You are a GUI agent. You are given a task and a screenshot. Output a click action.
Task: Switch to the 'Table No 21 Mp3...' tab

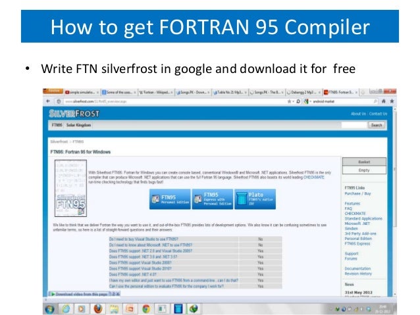pos(230,92)
